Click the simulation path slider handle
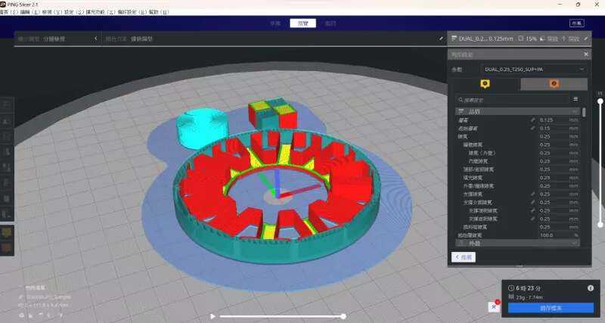Image resolution: width=605 pixels, height=323 pixels. pos(343,316)
